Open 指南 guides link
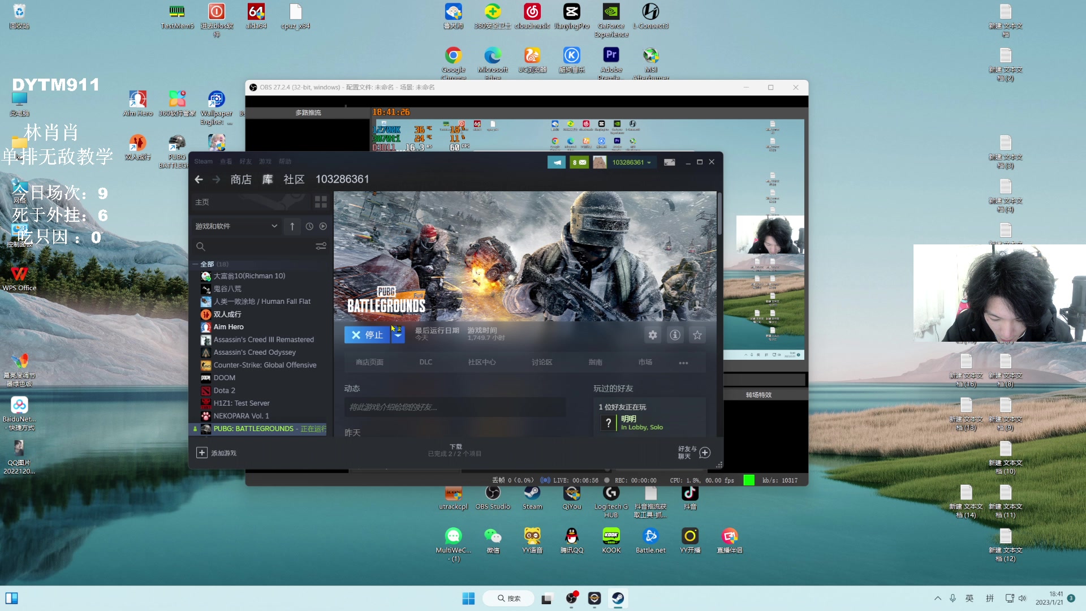 (596, 362)
